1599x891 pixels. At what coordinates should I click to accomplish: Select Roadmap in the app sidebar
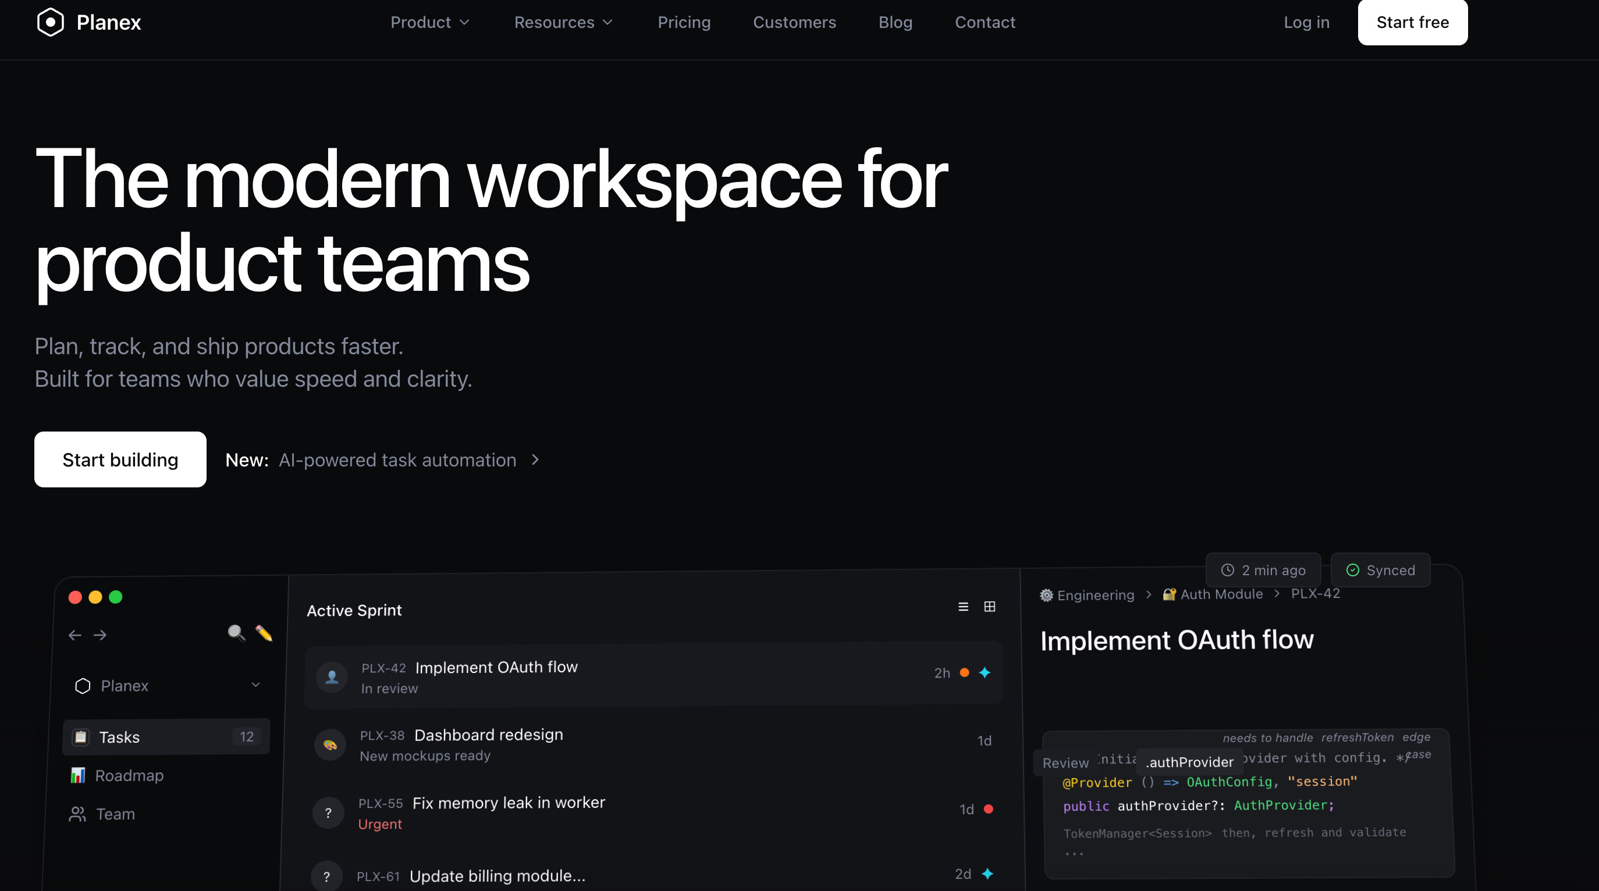pos(129,775)
